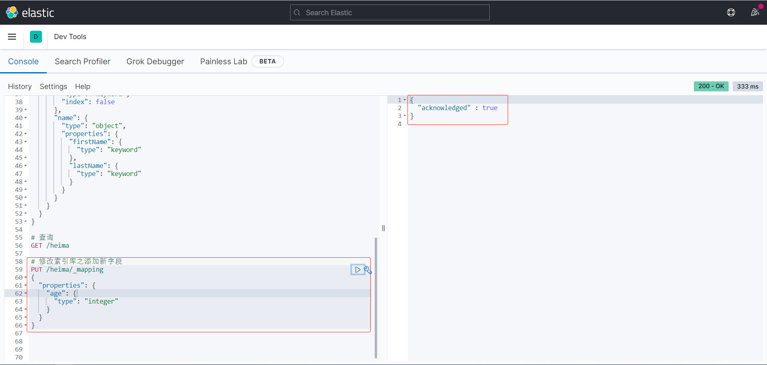Click the panel resize divider handle
The image size is (767, 365).
(x=383, y=228)
